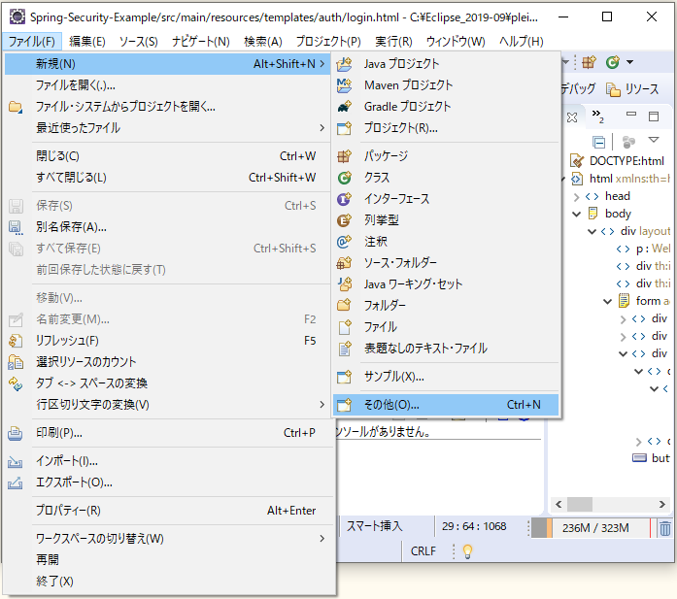Click new Java package toolbar icon

[589, 62]
